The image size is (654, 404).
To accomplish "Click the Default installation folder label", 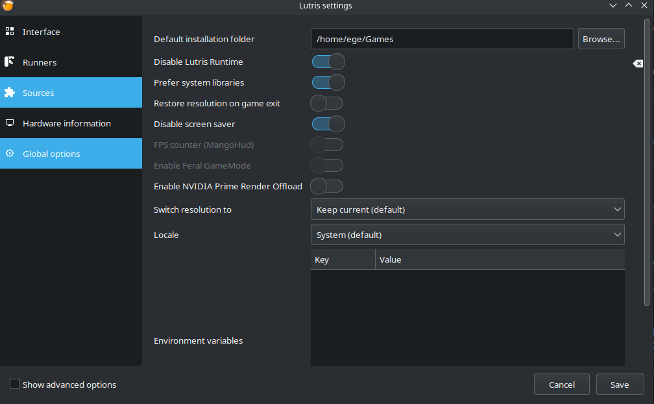I will [x=204, y=39].
